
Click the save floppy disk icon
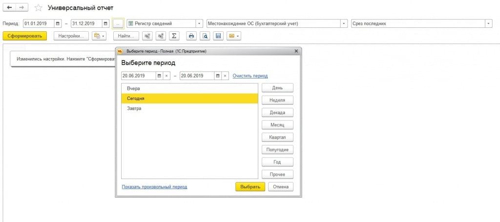pos(218,36)
